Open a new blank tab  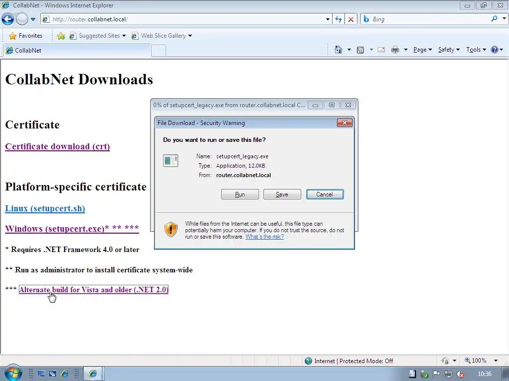coord(159,51)
